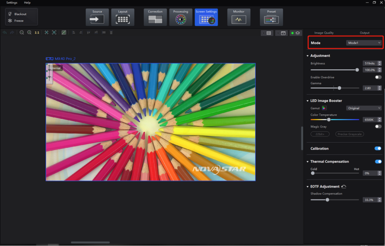Click the fit-to-content zoom icon
Image resolution: width=385 pixels, height=246 pixels.
point(46,32)
